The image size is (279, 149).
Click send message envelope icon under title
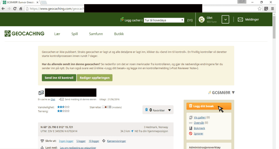(61, 99)
